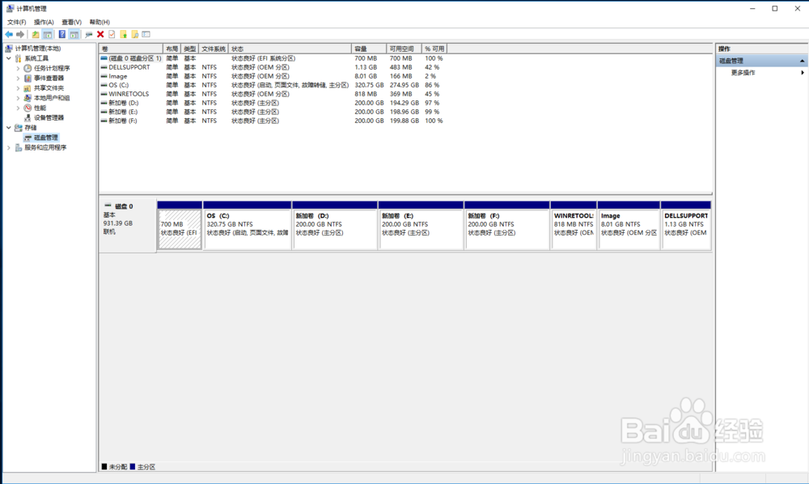Sort by the 容量 column header
This screenshot has width=809, height=484.
[x=368, y=49]
